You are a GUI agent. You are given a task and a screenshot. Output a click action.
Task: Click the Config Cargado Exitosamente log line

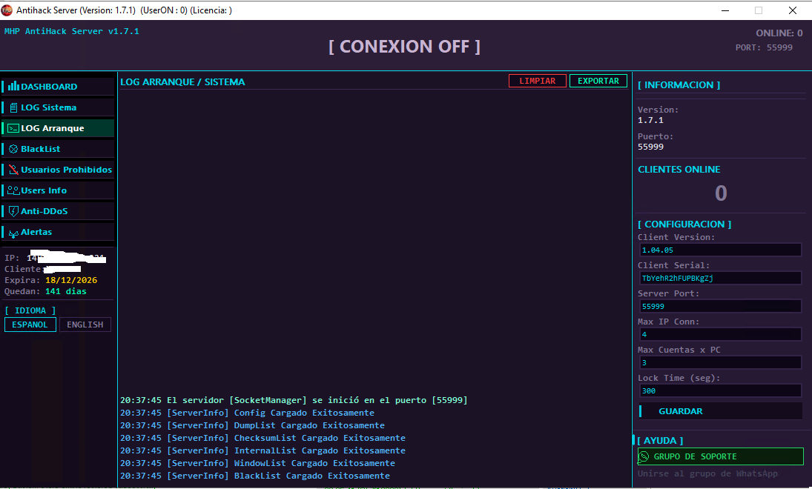click(247, 413)
